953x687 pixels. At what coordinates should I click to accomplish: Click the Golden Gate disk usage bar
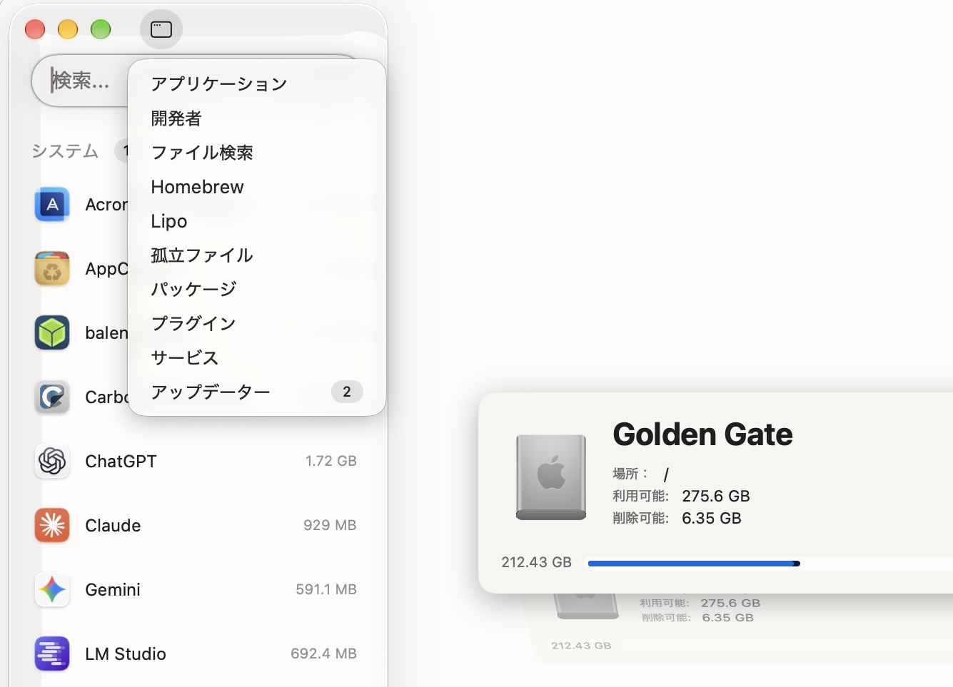coord(770,564)
